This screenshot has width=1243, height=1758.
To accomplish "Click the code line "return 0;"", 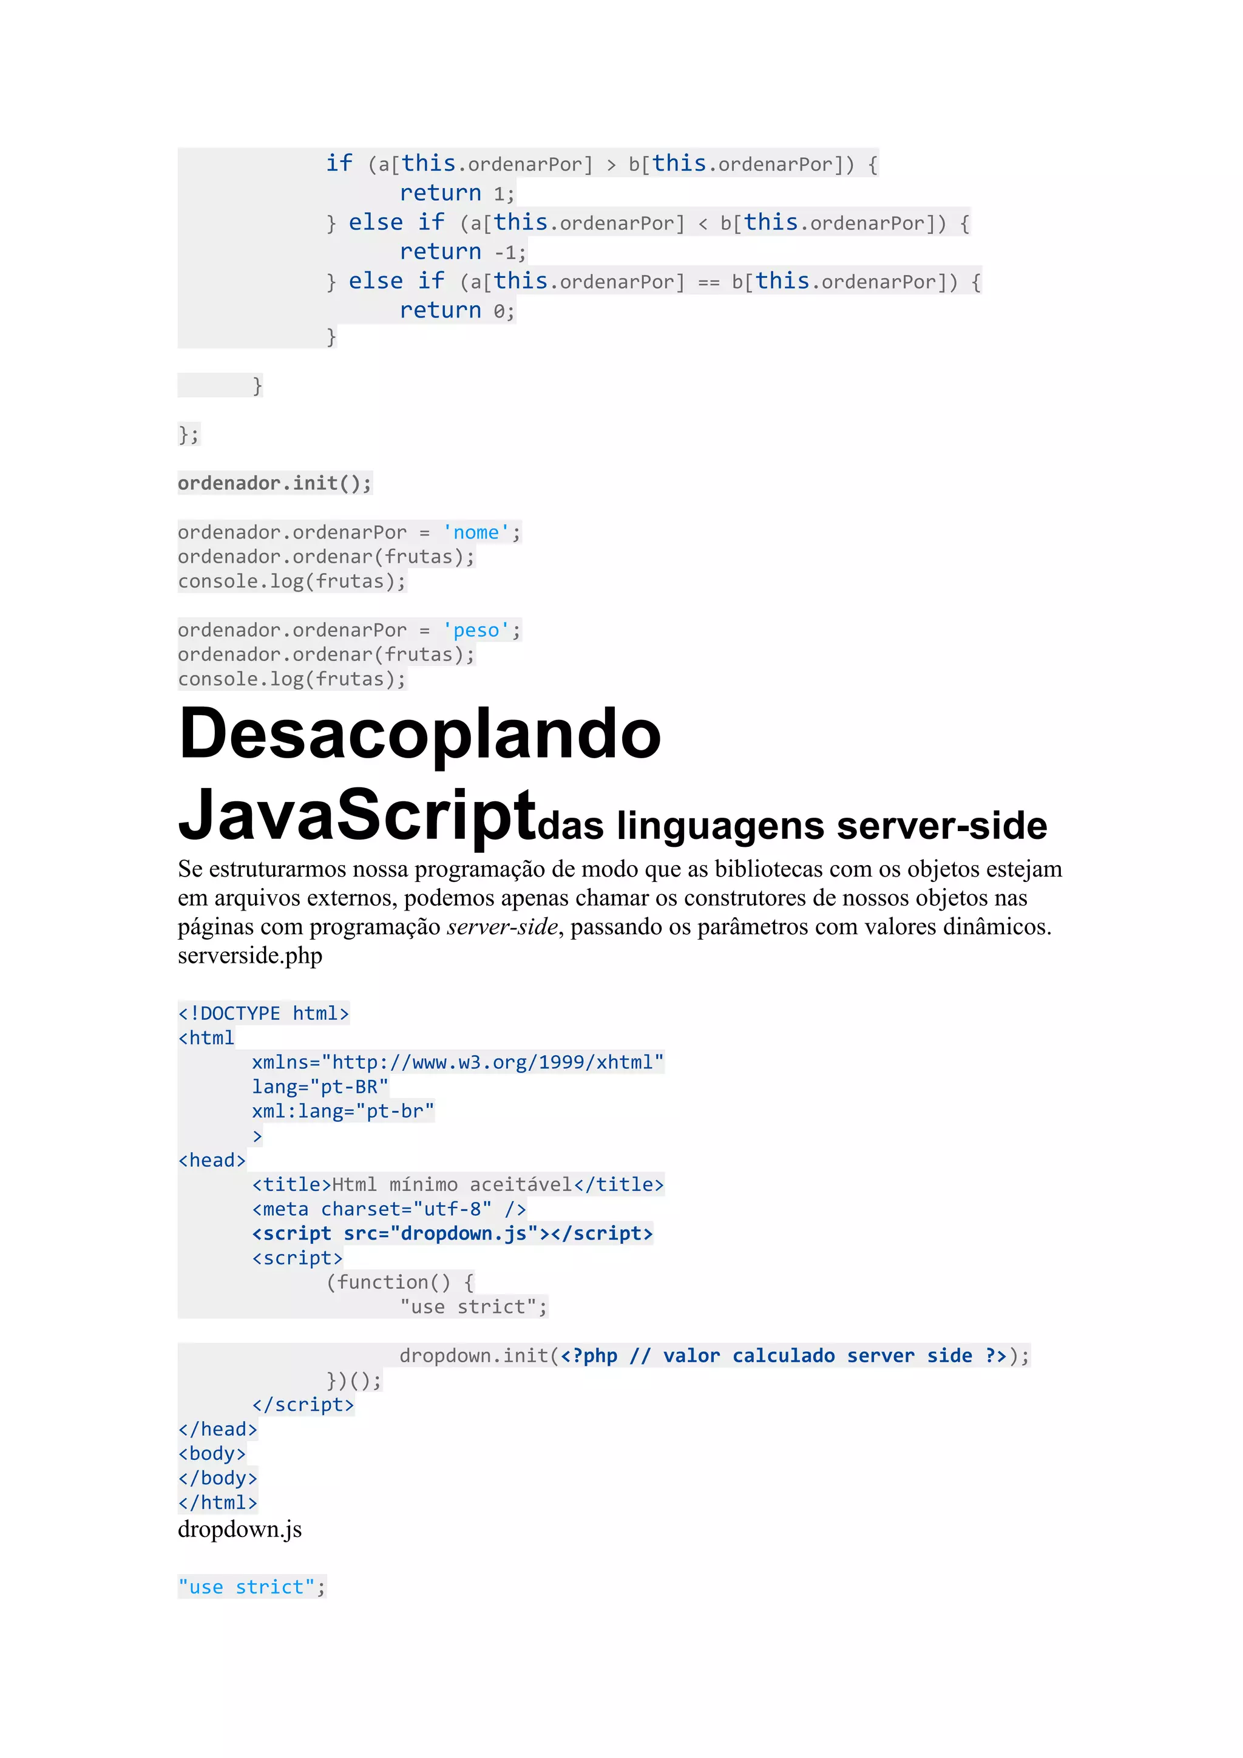I will tap(458, 311).
